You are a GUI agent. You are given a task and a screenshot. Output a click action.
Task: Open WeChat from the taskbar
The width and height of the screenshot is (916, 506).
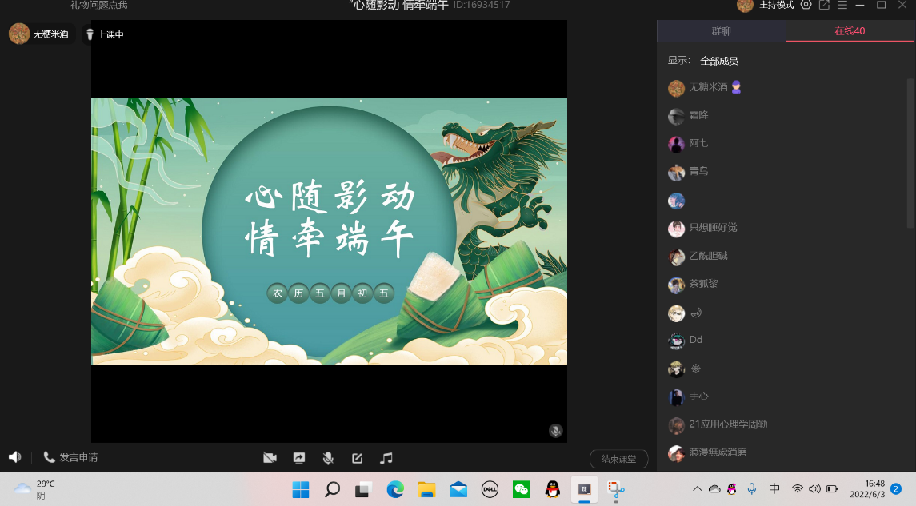pos(522,489)
